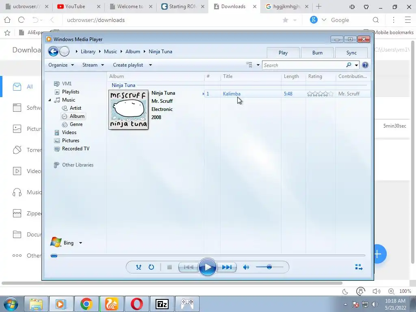This screenshot has width=416, height=312.
Task: Open 7-Zip from the taskbar
Action: click(162, 304)
